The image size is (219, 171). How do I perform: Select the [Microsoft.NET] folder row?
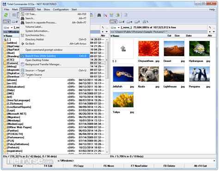54,114
